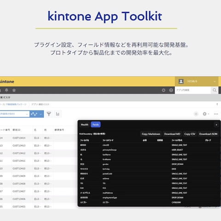The height and width of the screenshot is (221, 221).
Task: Close the toolkit dark panel
Action: pos(216,125)
